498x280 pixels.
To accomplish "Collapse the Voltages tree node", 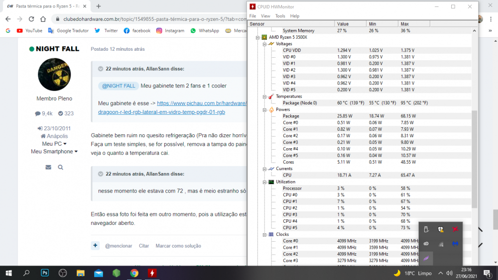I will coord(264,44).
